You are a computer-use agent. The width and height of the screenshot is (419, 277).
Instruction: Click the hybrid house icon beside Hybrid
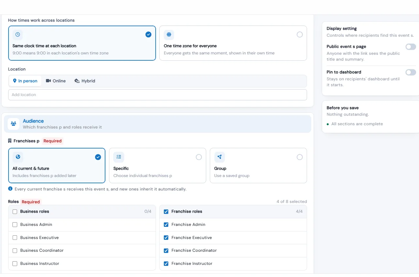pyautogui.click(x=77, y=81)
